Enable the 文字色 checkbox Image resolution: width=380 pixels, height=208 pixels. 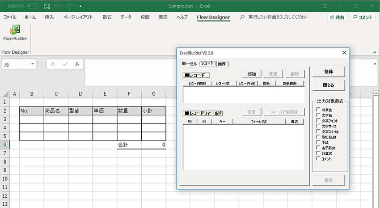[318, 115]
